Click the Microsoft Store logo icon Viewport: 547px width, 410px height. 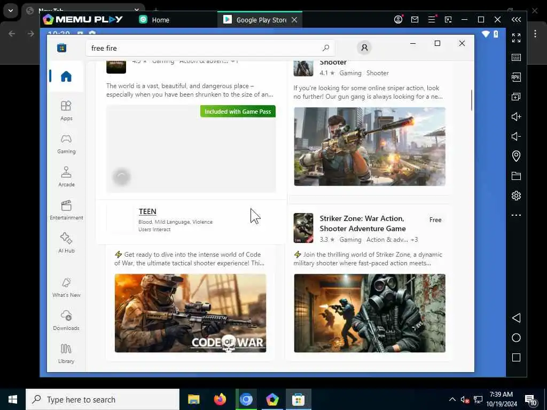(62, 48)
